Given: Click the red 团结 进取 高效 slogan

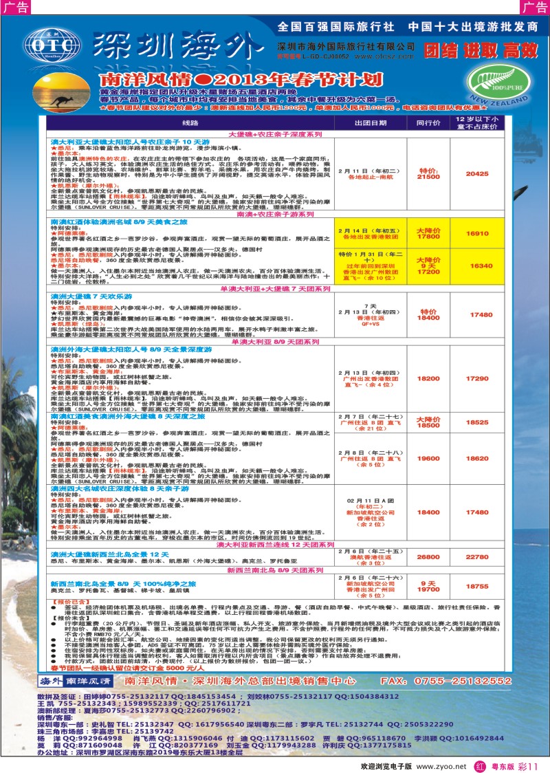Looking at the screenshot, I should click(x=481, y=50).
